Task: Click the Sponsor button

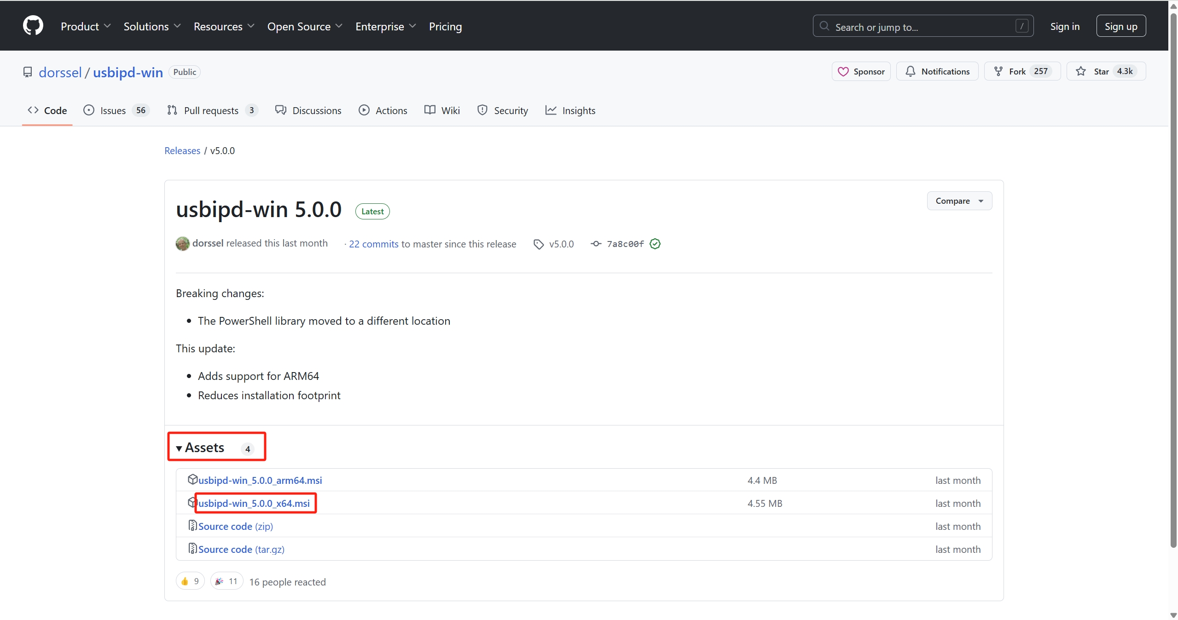Action: [x=861, y=71]
